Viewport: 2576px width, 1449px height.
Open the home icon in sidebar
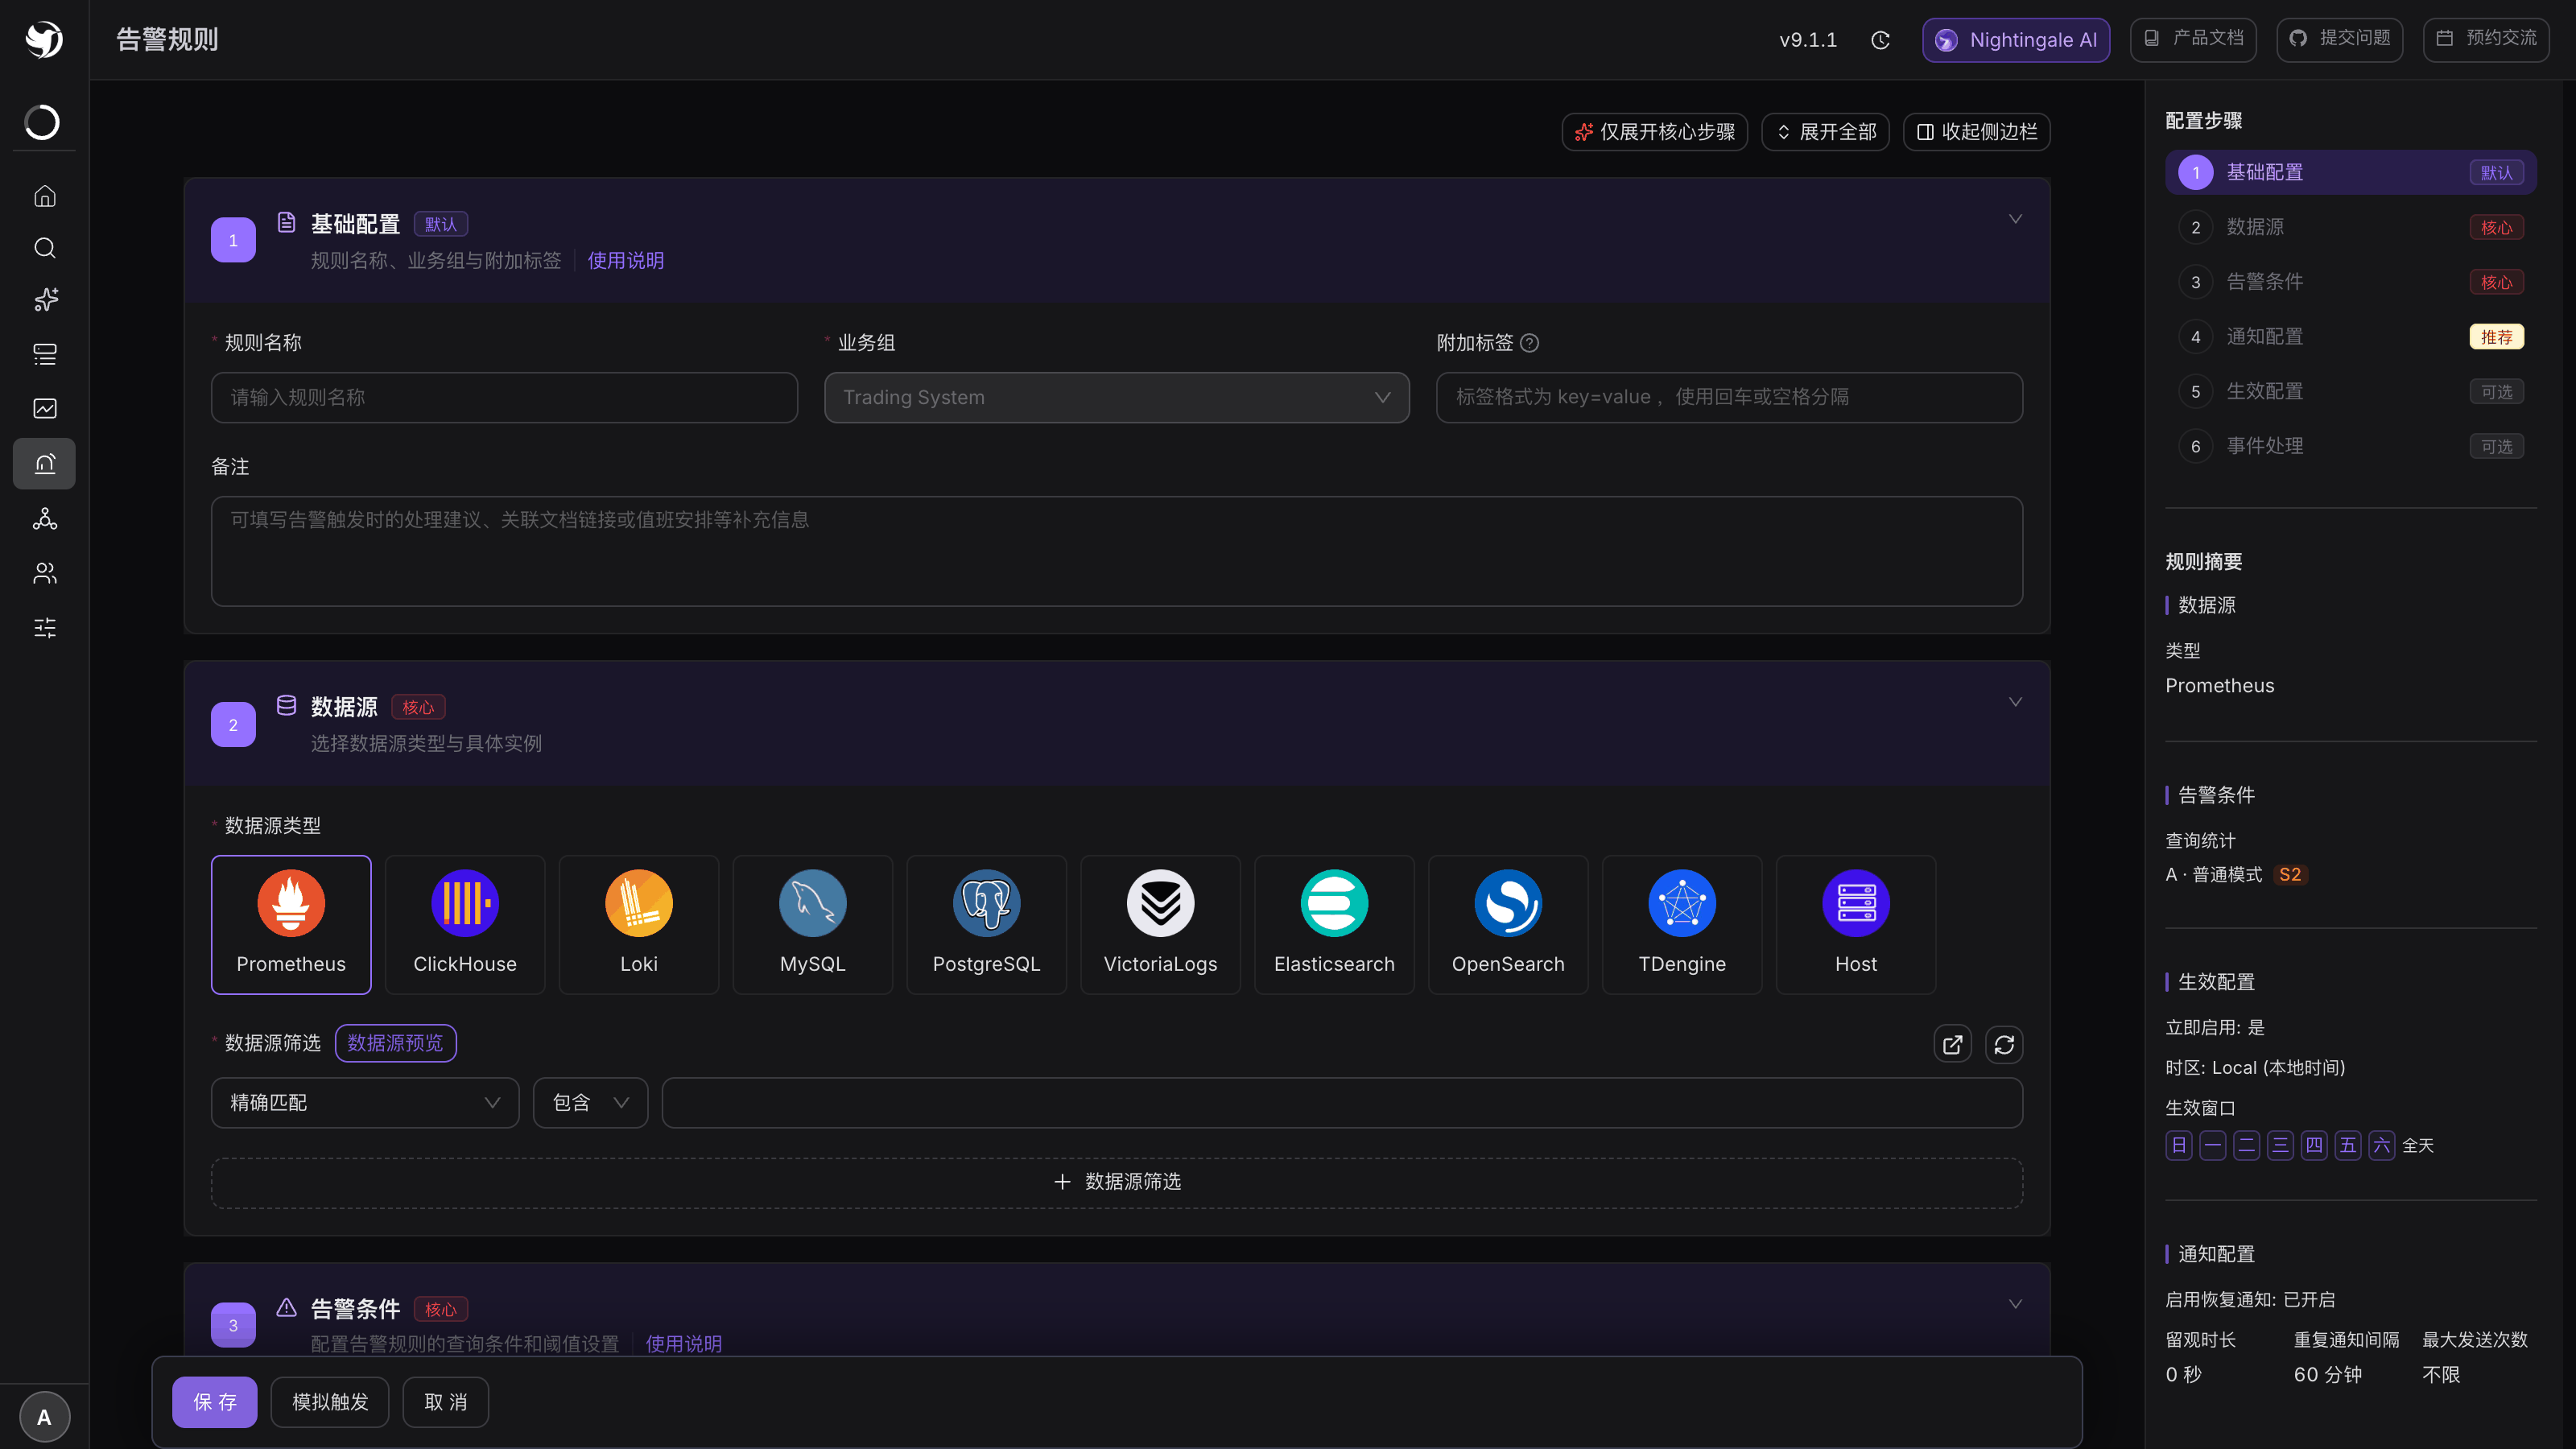coord(45,196)
